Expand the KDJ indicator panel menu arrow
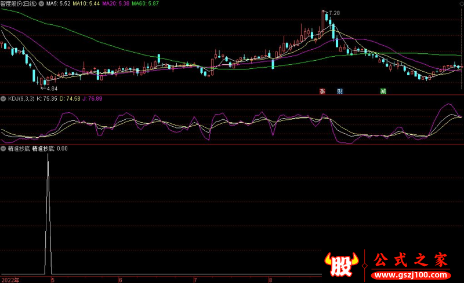464x283 pixels. coord(3,99)
